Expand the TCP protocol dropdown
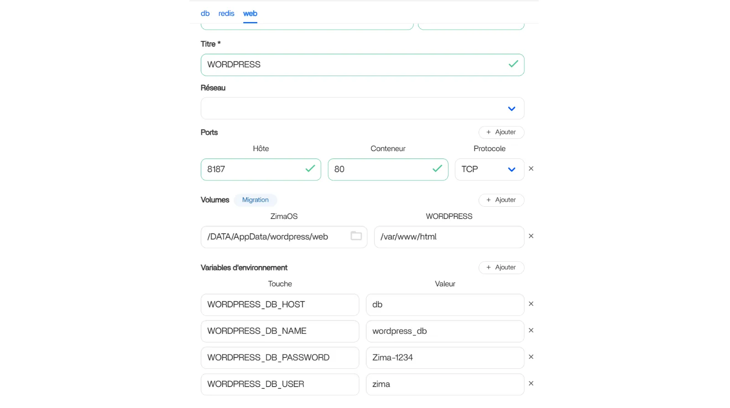730x408 pixels. coord(489,169)
